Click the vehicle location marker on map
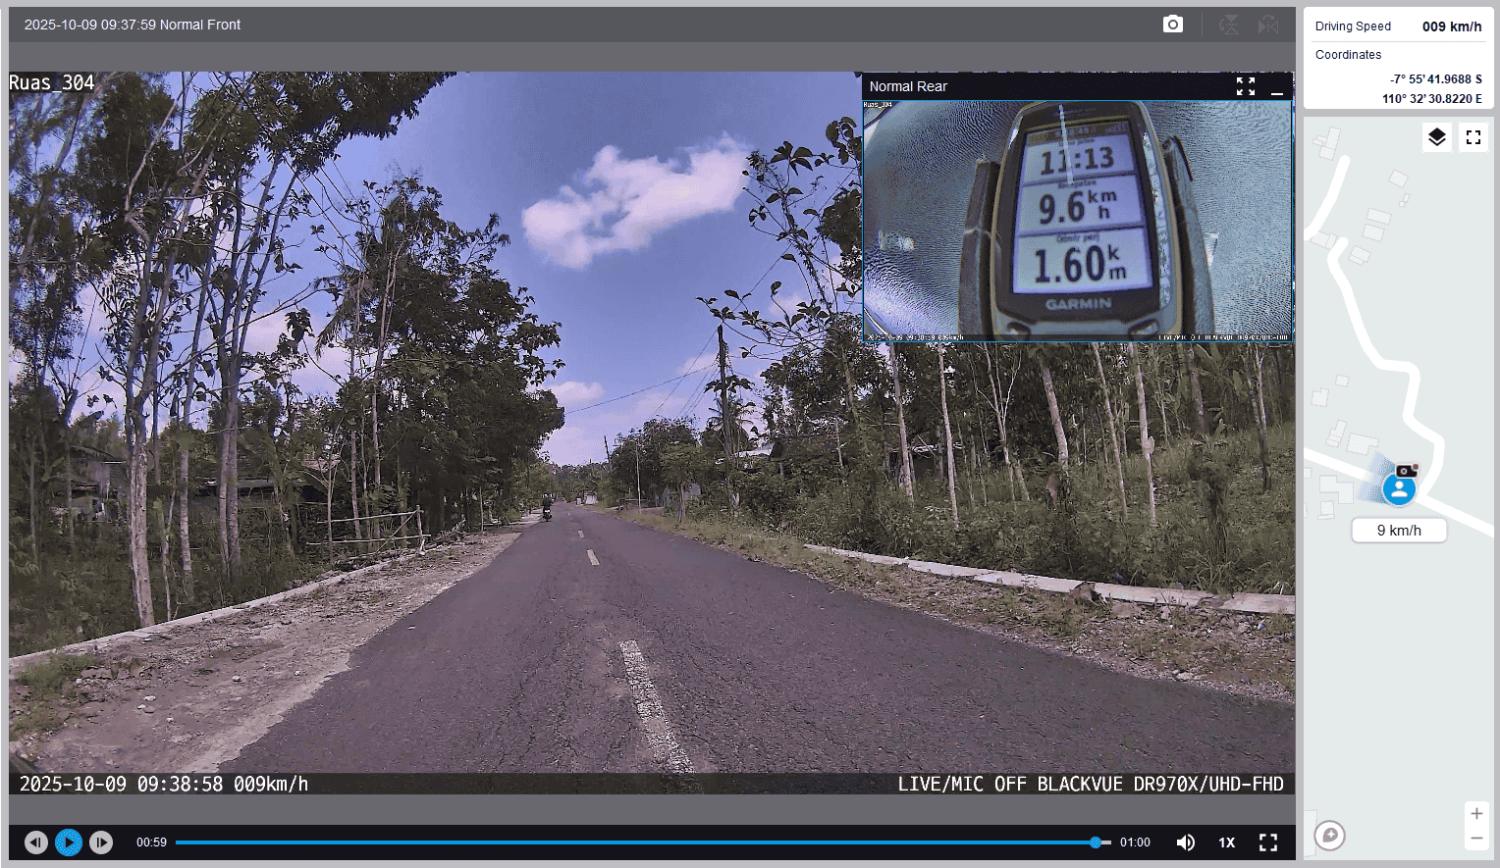This screenshot has width=1500, height=868. (x=1399, y=487)
